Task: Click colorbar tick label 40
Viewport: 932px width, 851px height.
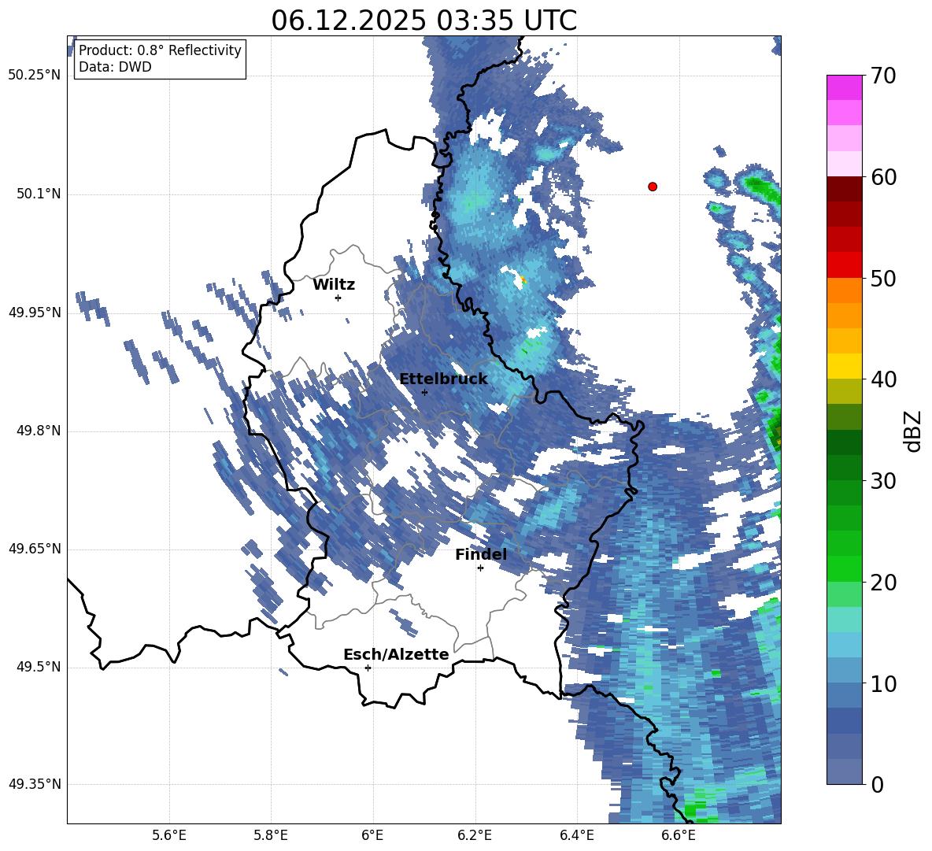Action: click(x=883, y=379)
